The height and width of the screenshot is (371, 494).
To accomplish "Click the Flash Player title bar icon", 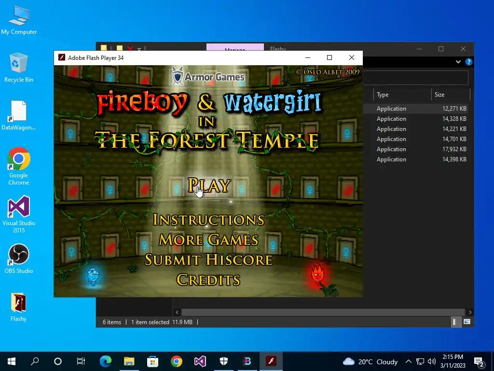I will tap(62, 57).
